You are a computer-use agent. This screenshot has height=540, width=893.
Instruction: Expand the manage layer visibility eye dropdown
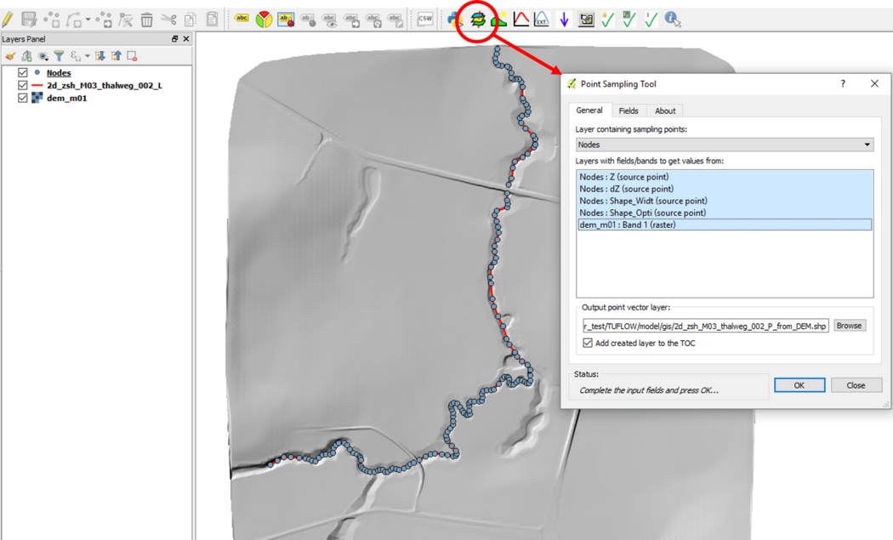(x=43, y=56)
